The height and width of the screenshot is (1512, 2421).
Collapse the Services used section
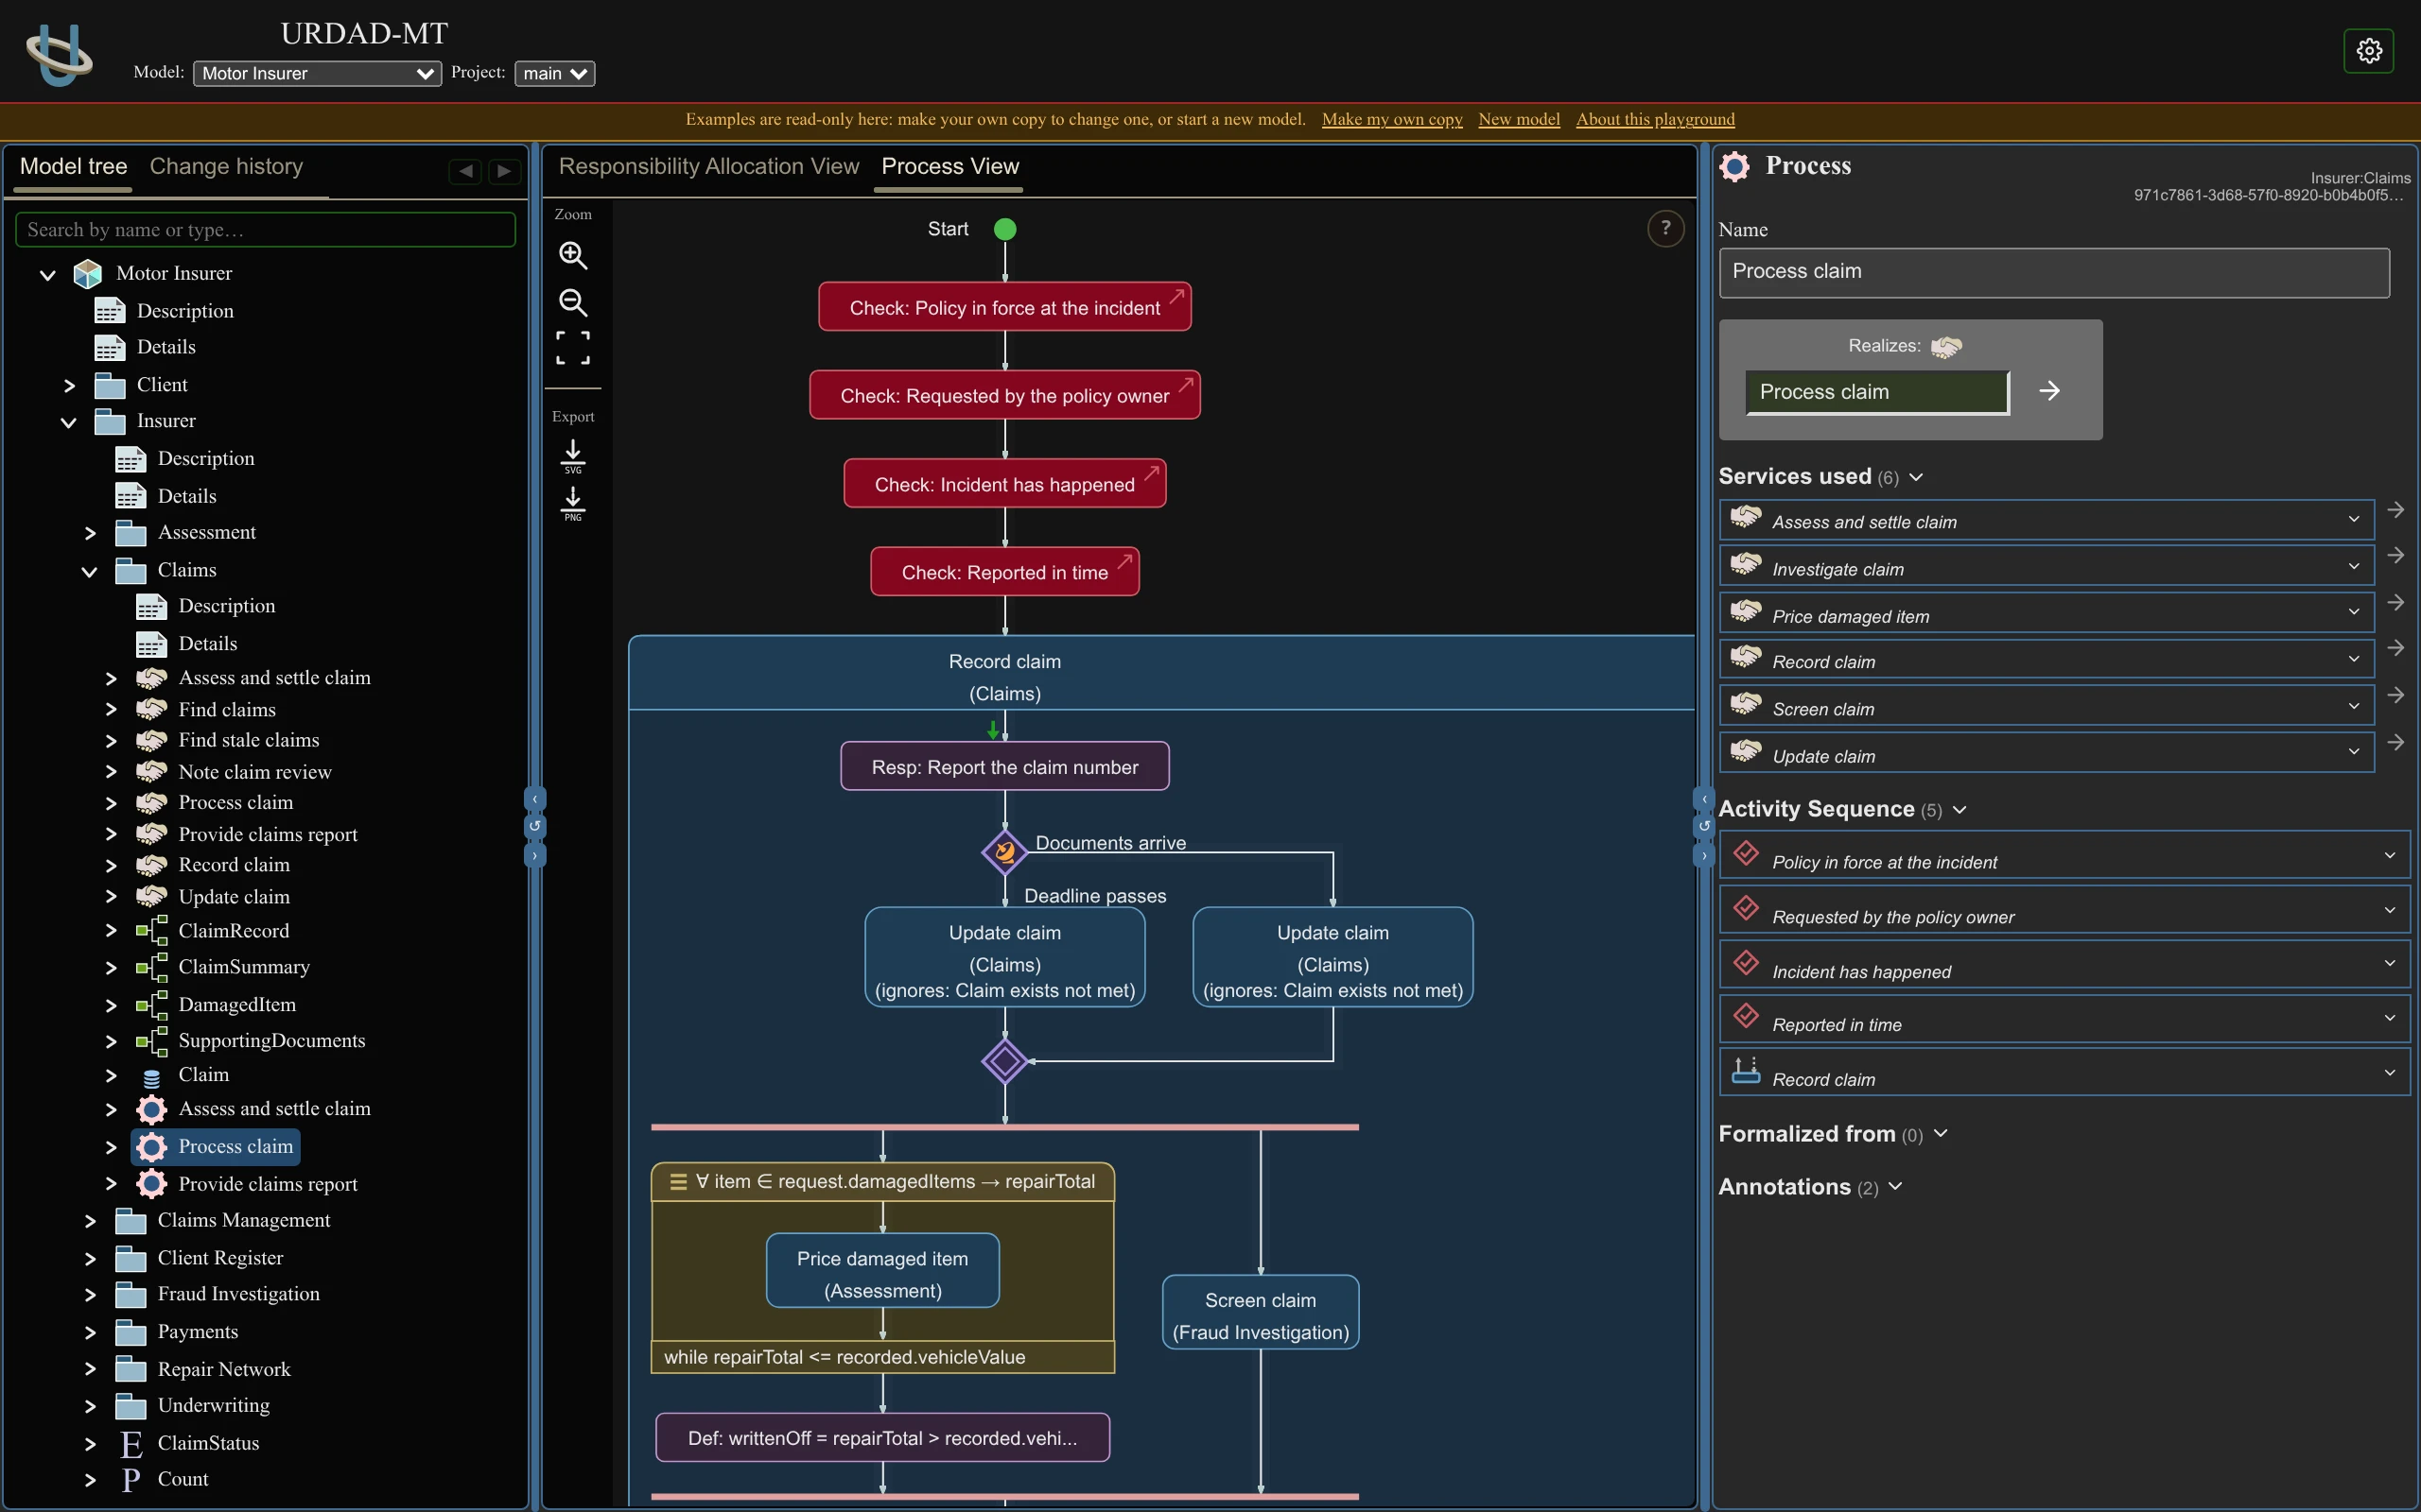point(1916,477)
